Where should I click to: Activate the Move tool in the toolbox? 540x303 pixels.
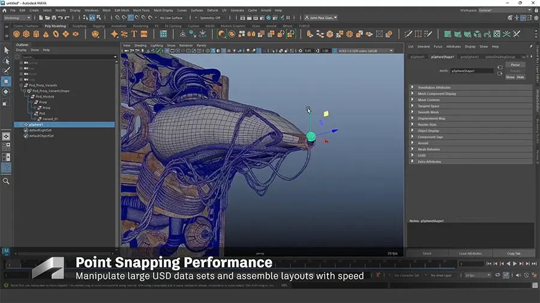point(6,82)
